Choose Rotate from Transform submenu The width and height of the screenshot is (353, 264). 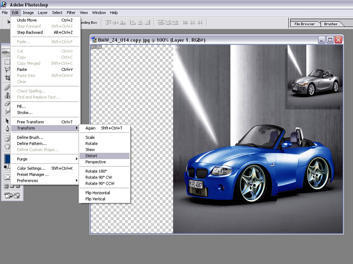[x=105, y=143]
